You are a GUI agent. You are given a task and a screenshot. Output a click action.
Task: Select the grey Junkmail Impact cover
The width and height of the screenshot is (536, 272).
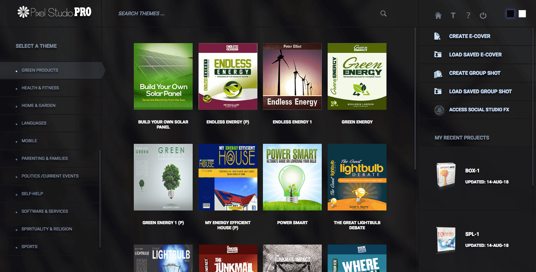292,258
